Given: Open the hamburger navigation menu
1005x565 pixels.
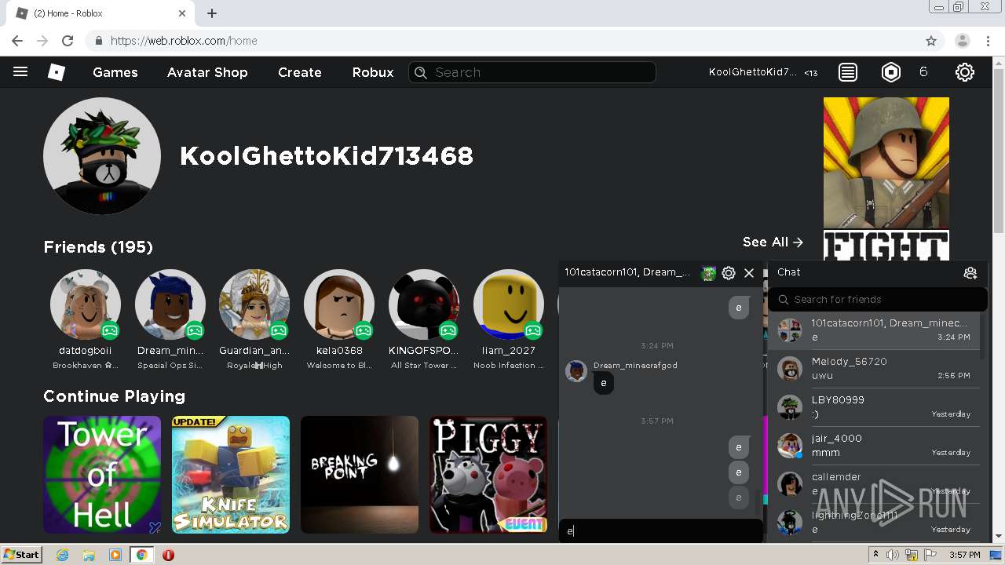Looking at the screenshot, I should (x=20, y=72).
